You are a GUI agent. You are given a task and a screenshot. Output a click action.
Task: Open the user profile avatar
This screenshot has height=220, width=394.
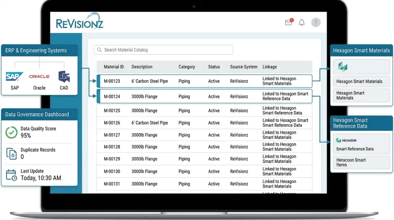tap(316, 22)
